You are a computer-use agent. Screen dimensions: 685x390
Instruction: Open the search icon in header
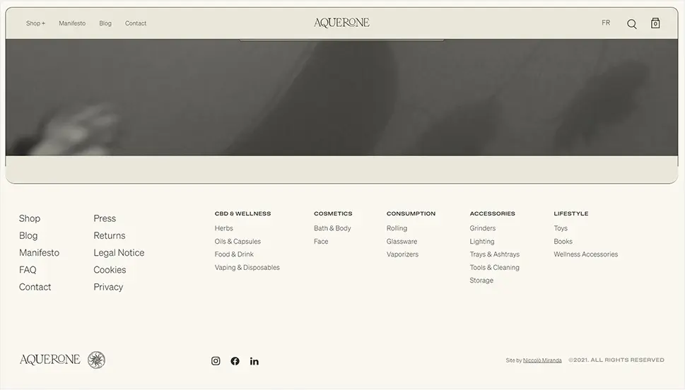pos(632,24)
